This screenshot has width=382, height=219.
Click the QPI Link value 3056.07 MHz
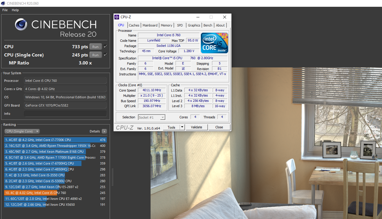point(152,106)
